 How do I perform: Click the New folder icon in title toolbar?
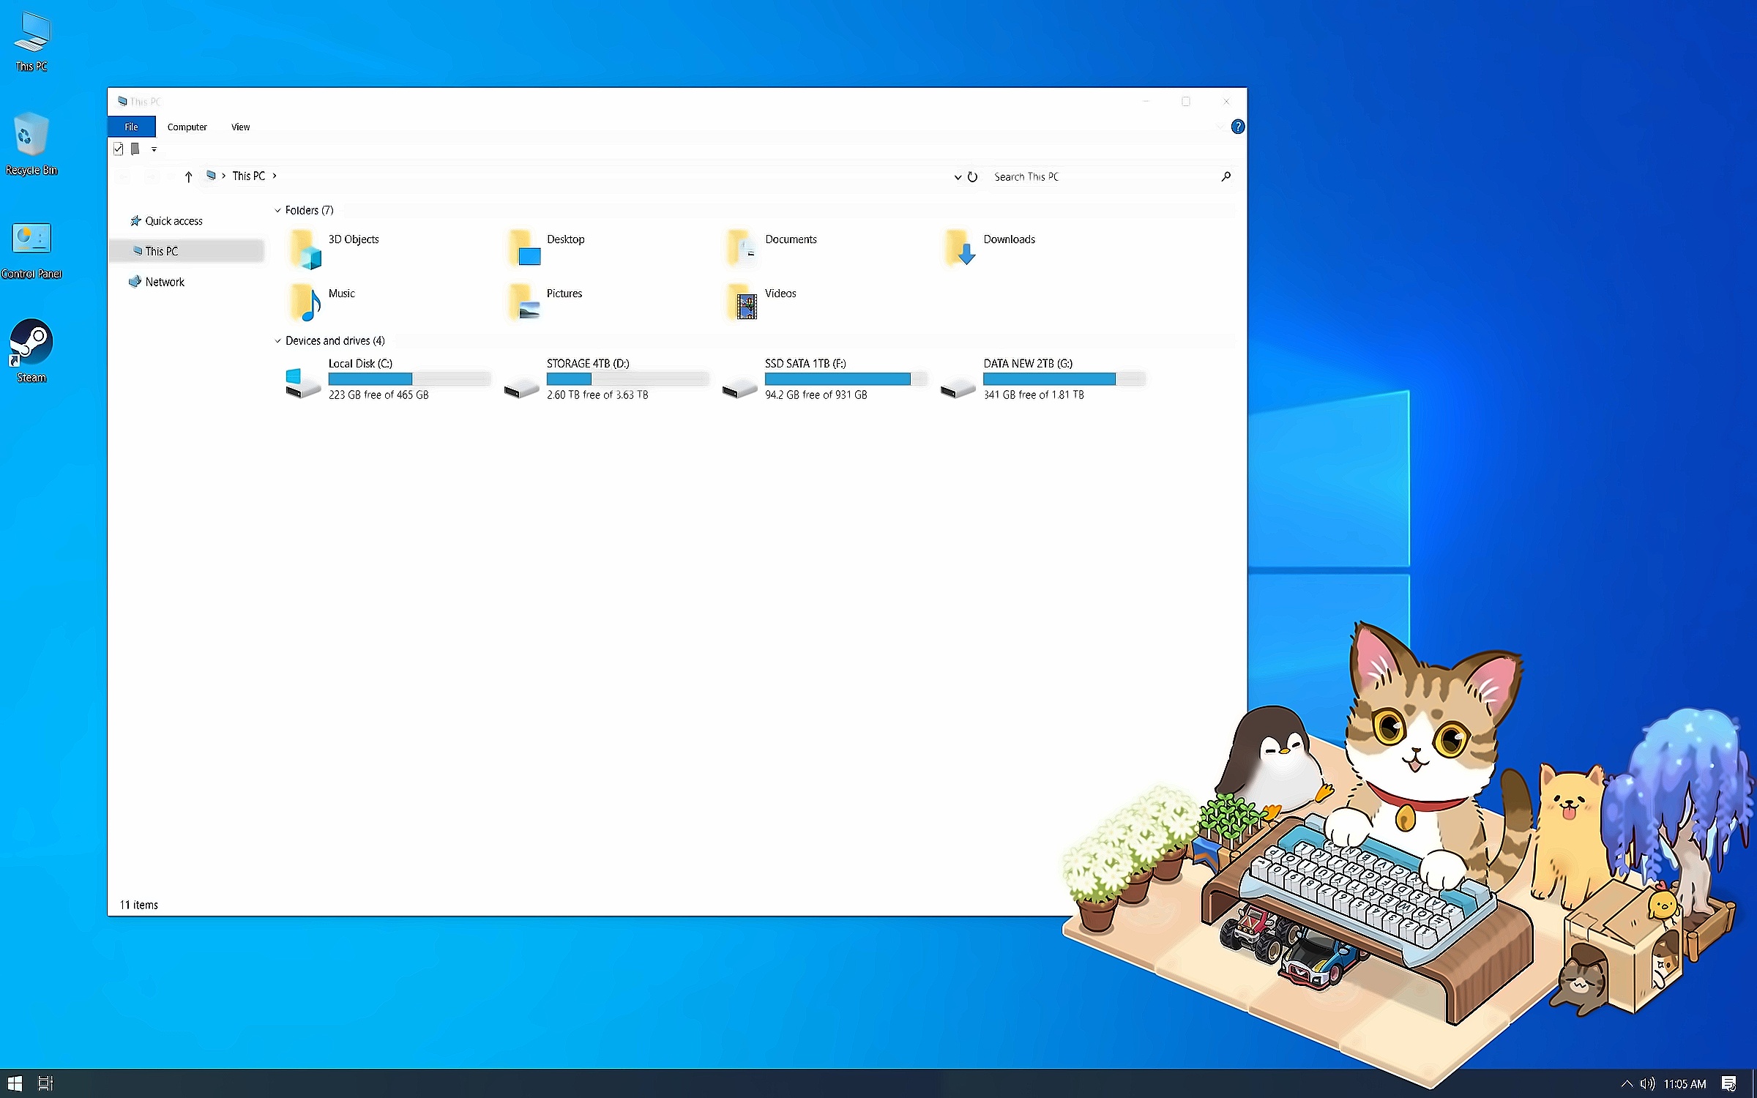135,149
